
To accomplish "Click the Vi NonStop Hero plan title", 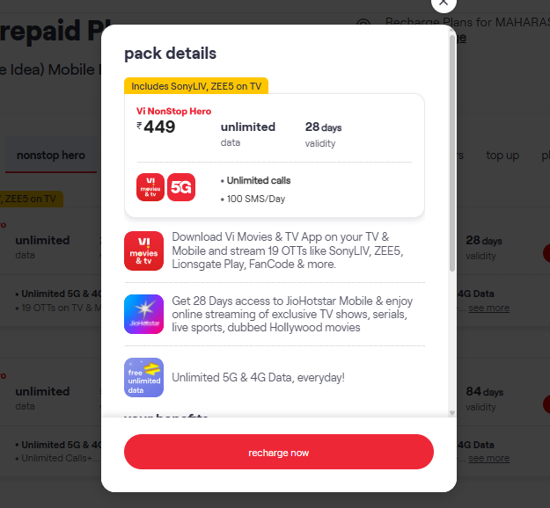I will click(173, 111).
